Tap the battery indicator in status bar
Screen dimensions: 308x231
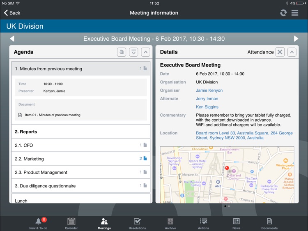click(300, 3)
